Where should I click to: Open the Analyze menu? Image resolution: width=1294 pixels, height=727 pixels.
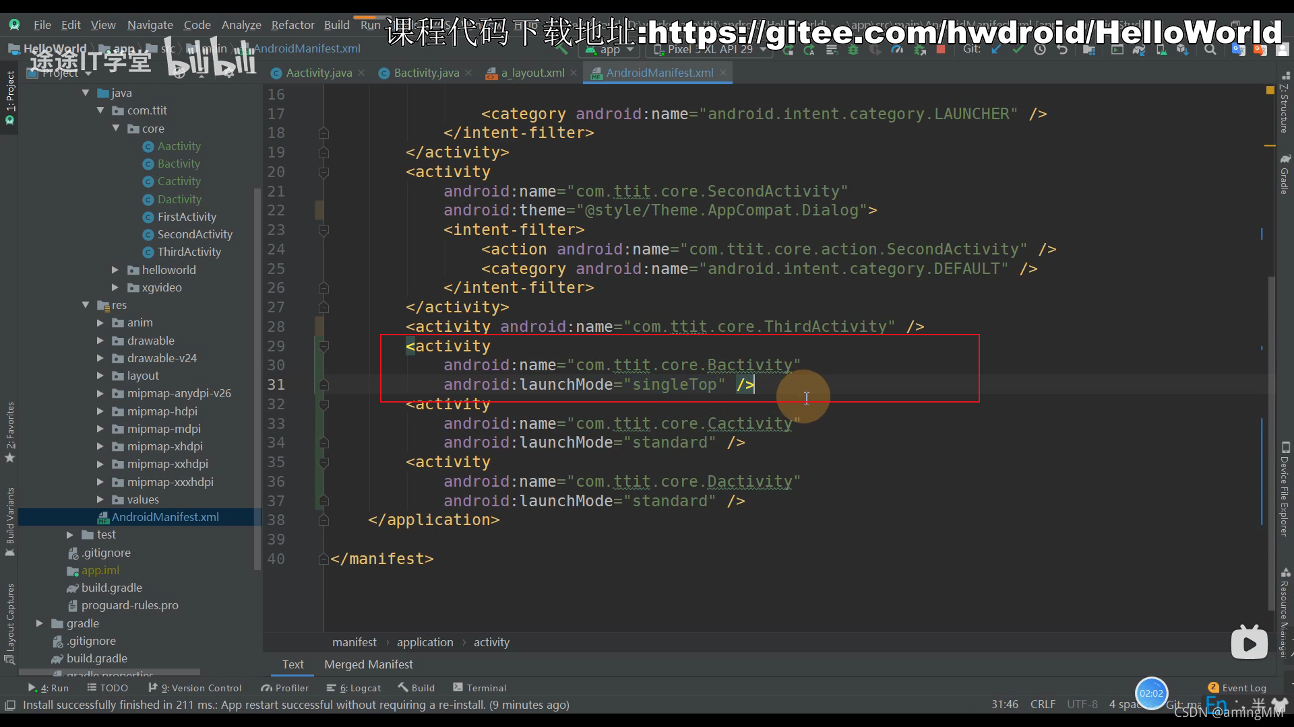tap(241, 25)
